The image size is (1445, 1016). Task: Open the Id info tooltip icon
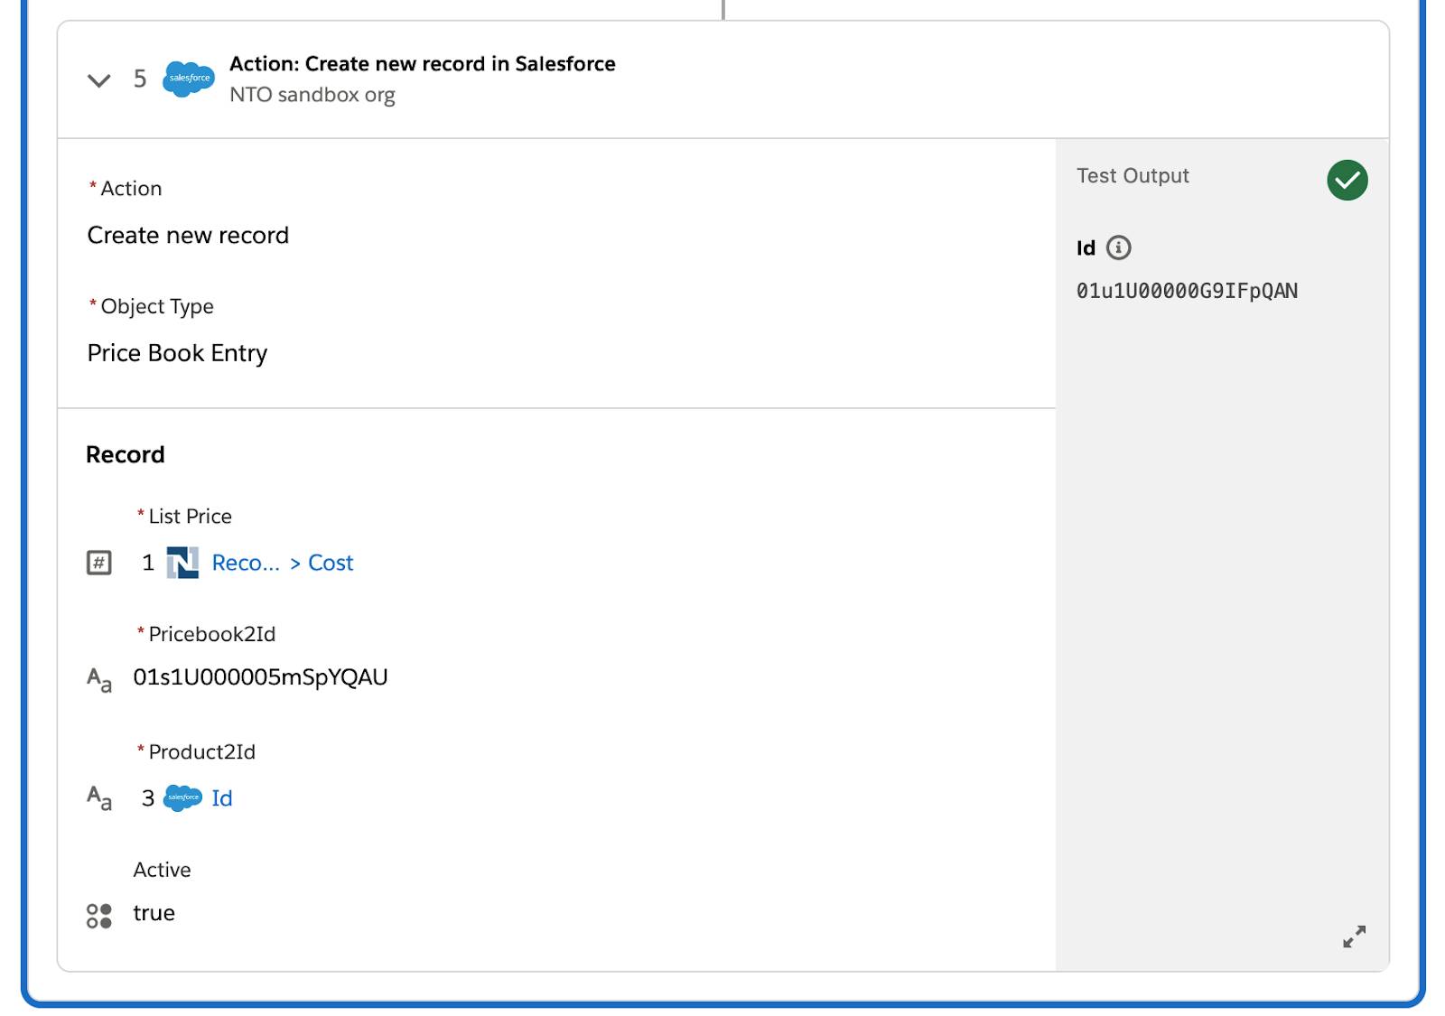[x=1118, y=247]
